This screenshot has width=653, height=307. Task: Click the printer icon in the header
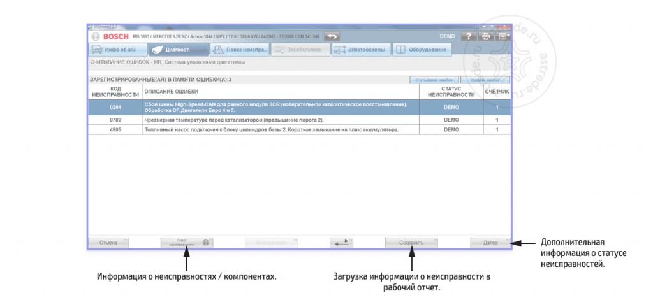[x=485, y=36]
